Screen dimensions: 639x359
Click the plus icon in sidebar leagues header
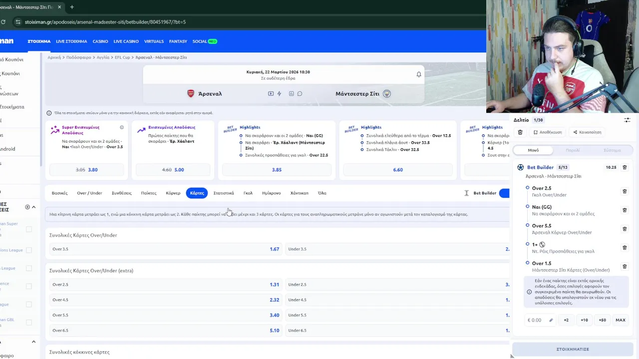(27, 207)
